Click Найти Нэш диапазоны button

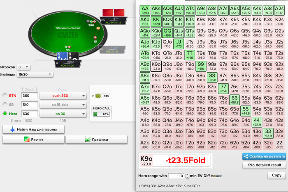click(33, 129)
